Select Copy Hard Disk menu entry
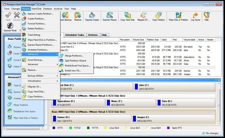This screenshot has width=225, height=138. pyautogui.click(x=40, y=91)
